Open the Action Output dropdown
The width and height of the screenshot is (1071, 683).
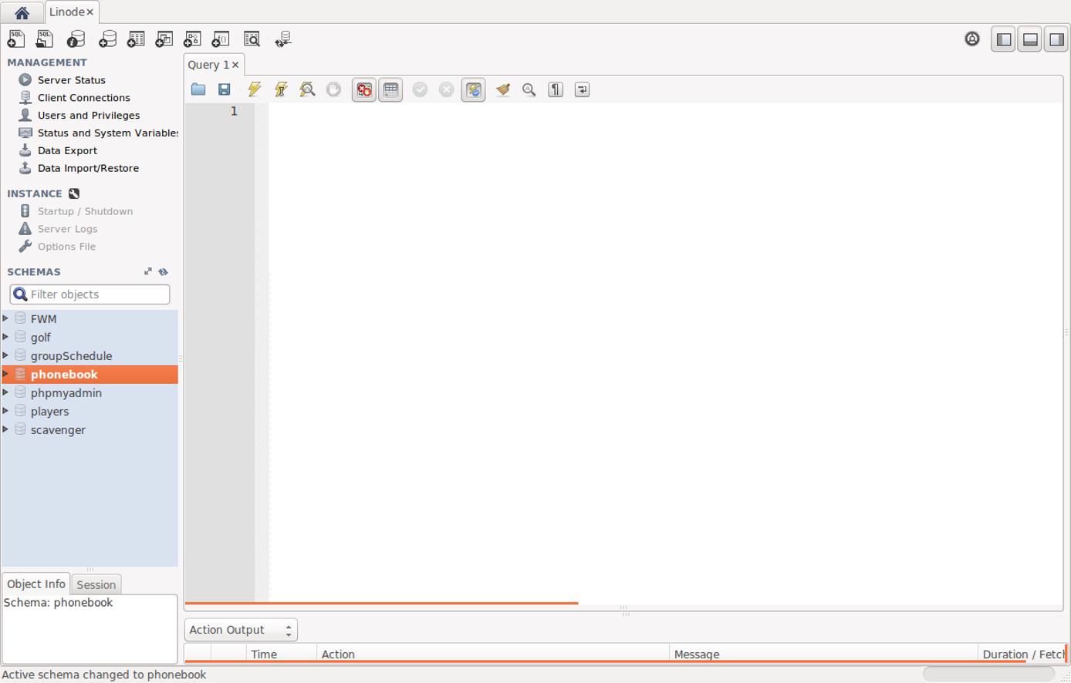(x=240, y=629)
